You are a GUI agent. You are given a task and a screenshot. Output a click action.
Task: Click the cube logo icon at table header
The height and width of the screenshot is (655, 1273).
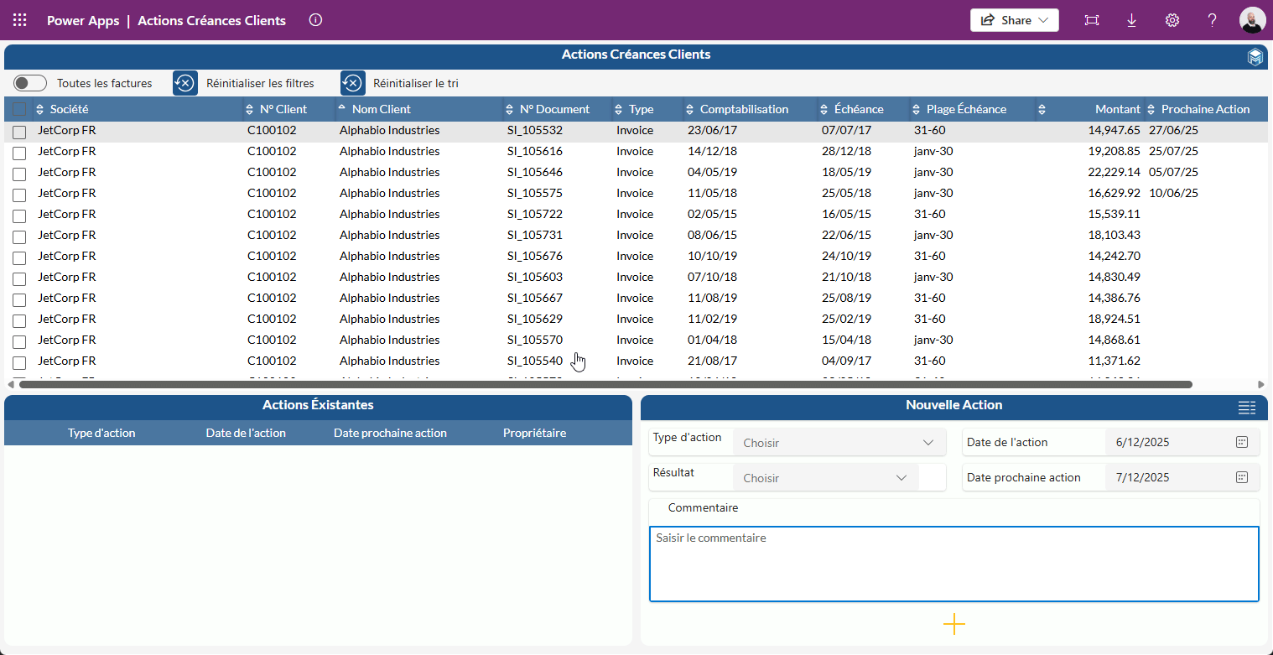(1255, 57)
